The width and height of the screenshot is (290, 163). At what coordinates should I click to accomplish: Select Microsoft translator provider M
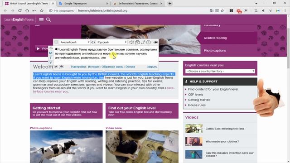(x=51, y=53)
